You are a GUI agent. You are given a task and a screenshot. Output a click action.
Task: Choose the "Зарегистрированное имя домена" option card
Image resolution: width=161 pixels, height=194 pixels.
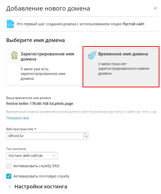(x=43, y=67)
